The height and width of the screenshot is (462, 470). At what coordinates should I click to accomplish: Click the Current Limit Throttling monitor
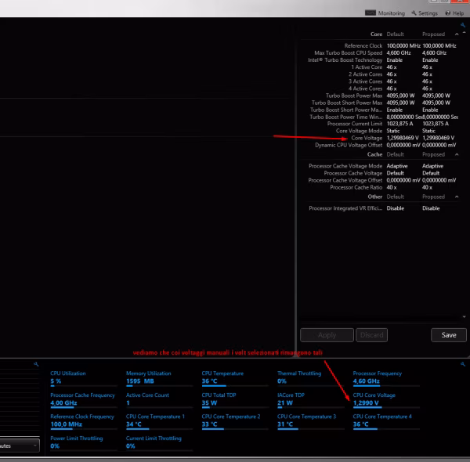click(159, 443)
